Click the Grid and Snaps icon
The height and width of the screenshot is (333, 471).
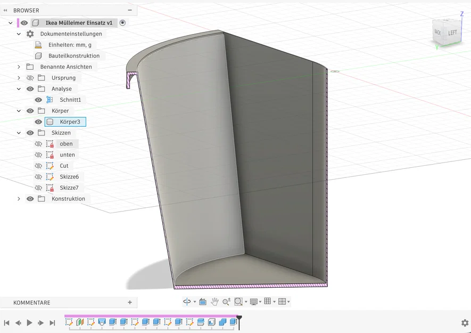tap(267, 302)
